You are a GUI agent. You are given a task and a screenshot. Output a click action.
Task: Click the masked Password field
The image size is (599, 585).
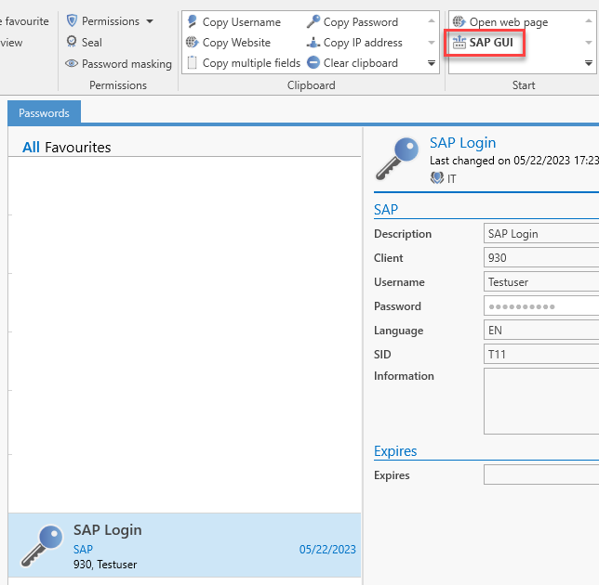tap(541, 305)
